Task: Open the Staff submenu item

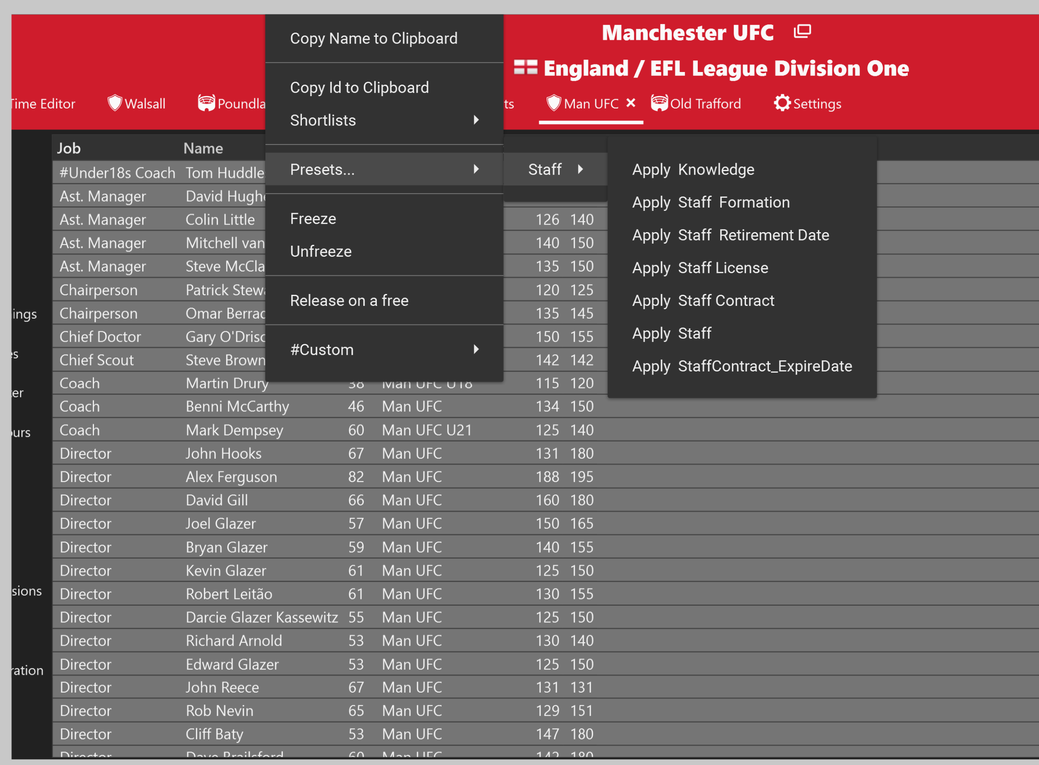Action: [555, 169]
